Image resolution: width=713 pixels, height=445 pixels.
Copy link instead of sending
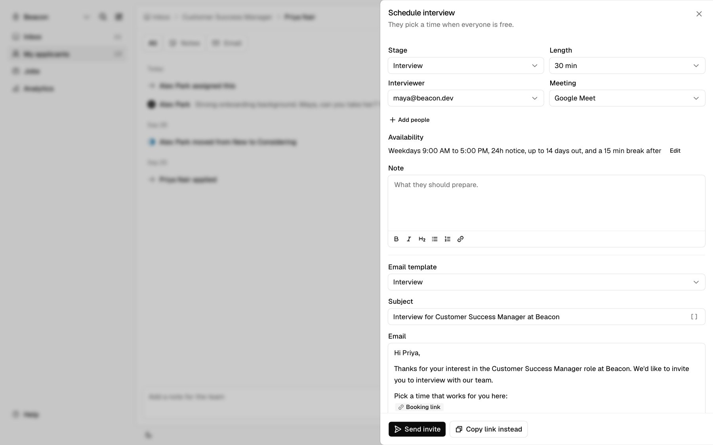point(488,429)
